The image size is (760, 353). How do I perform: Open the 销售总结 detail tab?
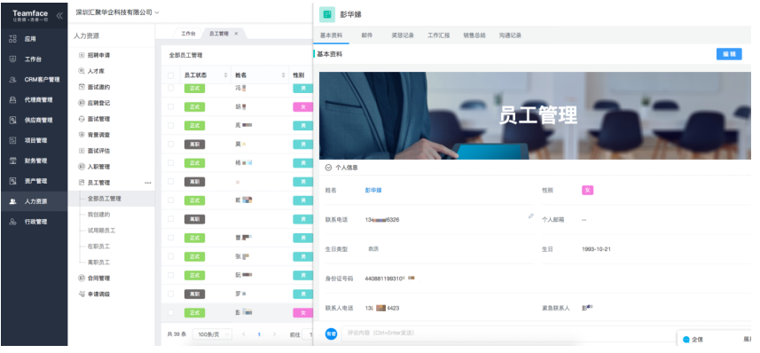point(474,35)
